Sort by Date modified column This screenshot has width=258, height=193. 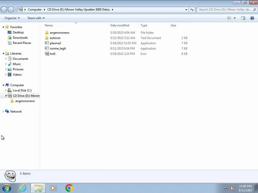click(x=124, y=25)
